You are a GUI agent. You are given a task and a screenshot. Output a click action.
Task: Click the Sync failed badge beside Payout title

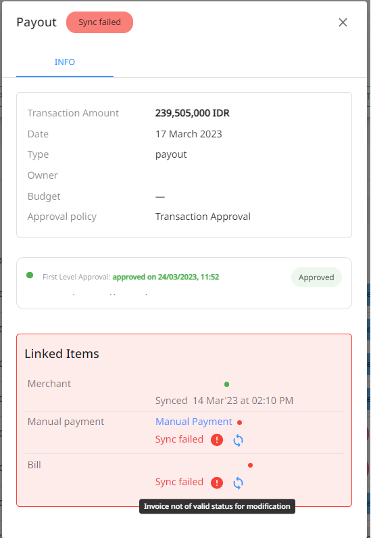click(100, 22)
